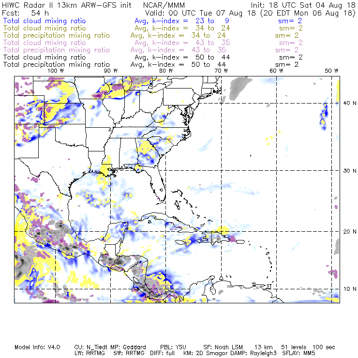
Task: Click the '10 N' latitude label
Action: 350,289
